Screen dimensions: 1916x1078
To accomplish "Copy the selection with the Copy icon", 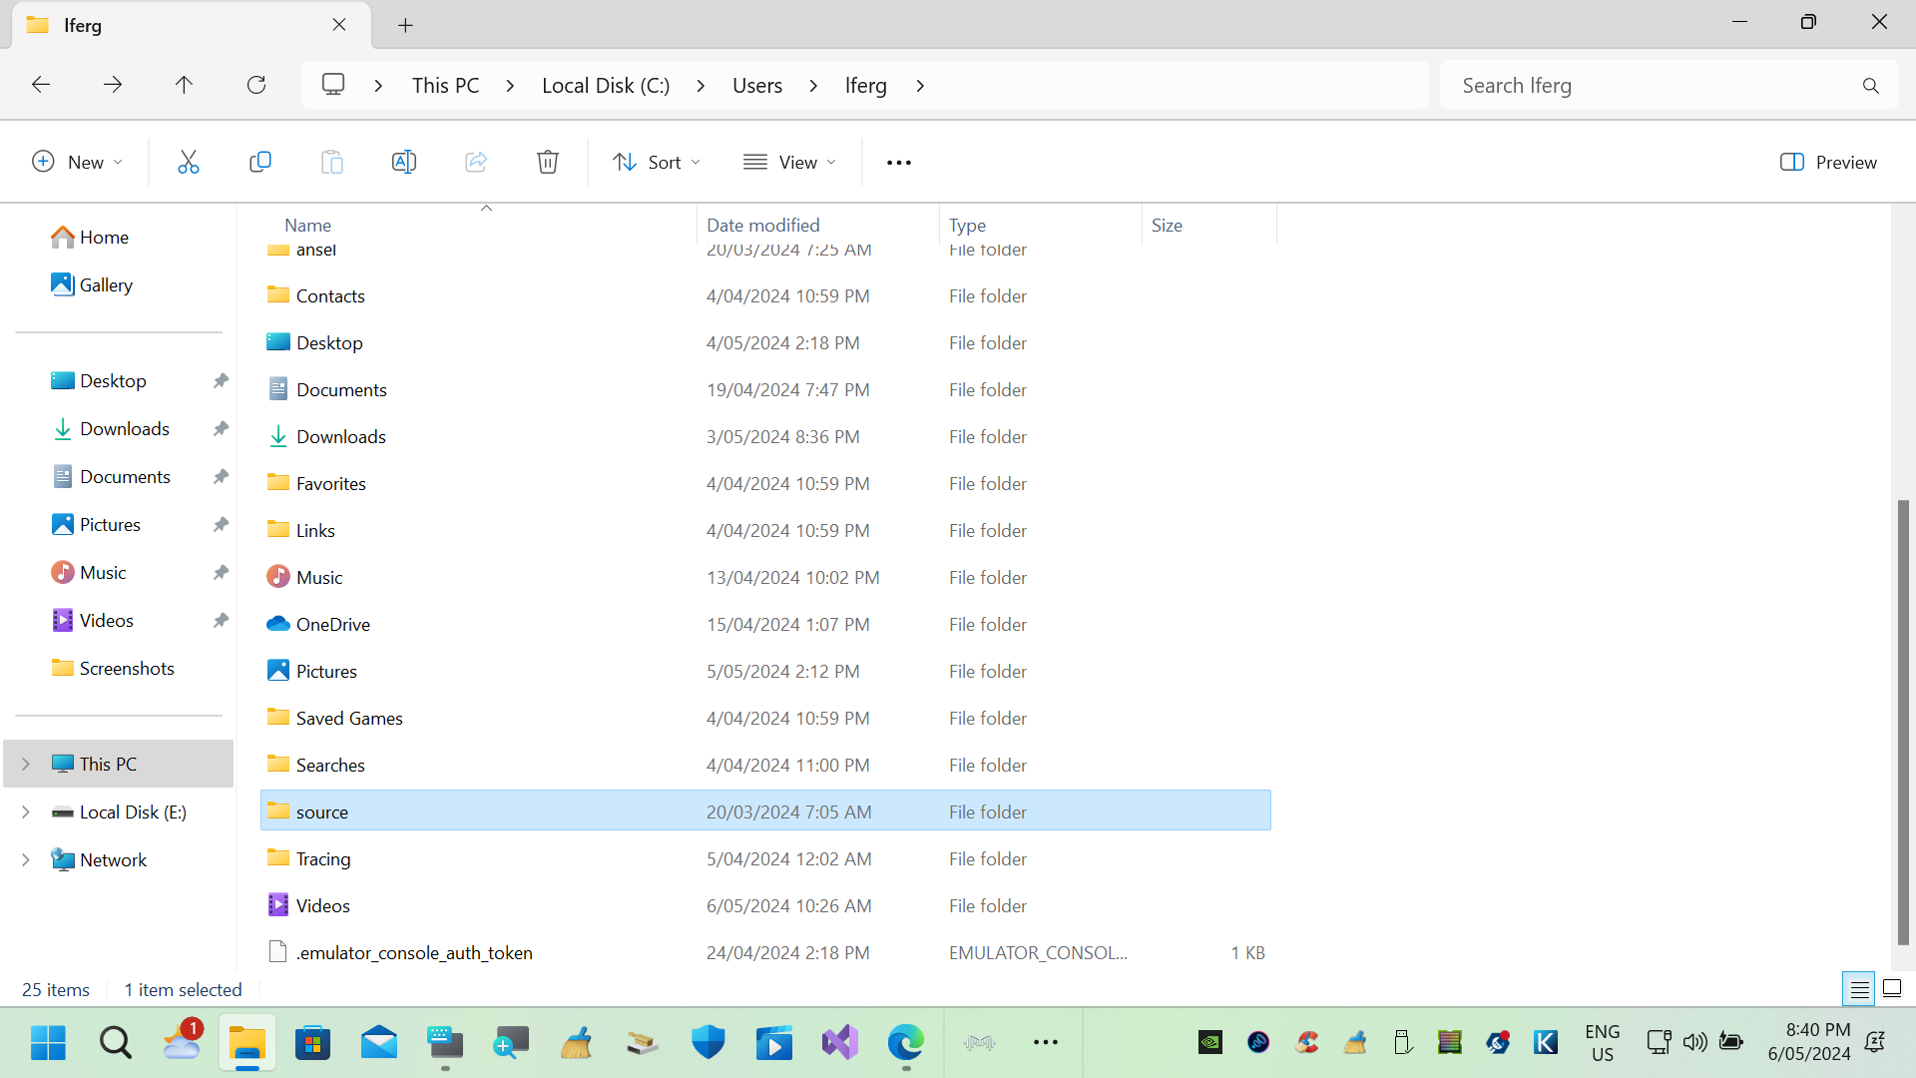I will [260, 161].
